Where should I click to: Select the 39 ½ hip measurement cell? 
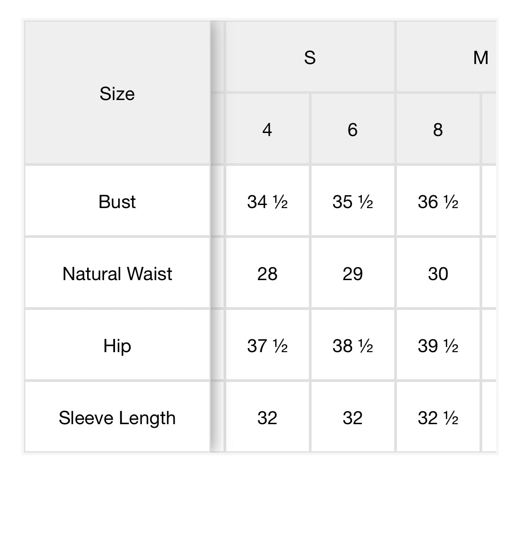tap(438, 346)
